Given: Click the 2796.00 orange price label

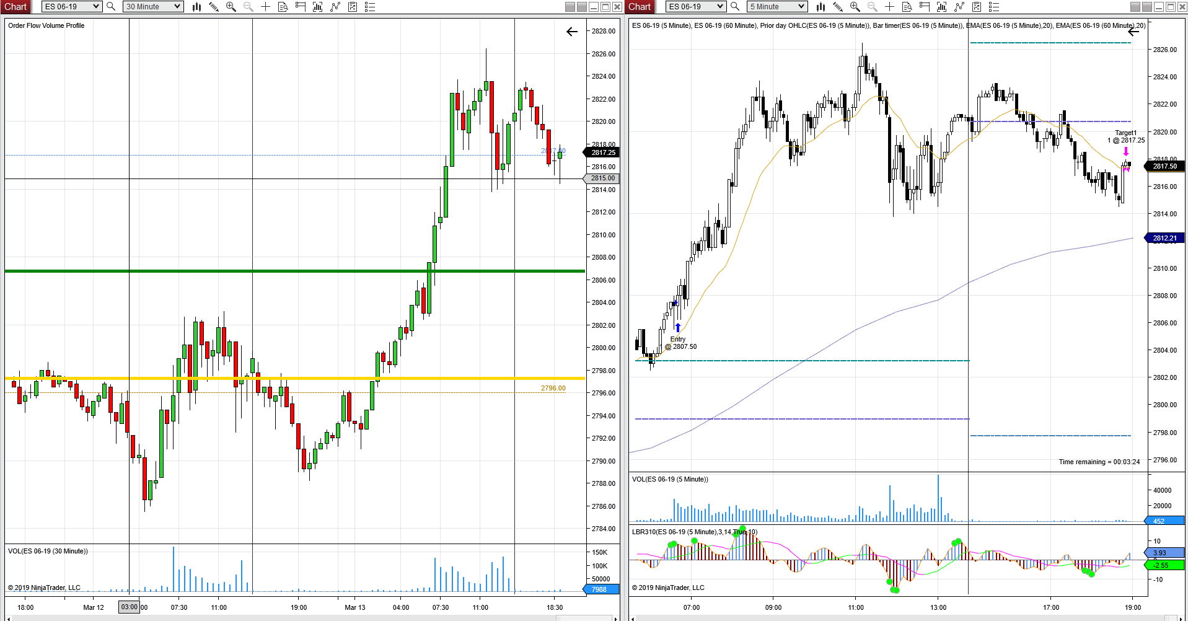Looking at the screenshot, I should click(553, 388).
